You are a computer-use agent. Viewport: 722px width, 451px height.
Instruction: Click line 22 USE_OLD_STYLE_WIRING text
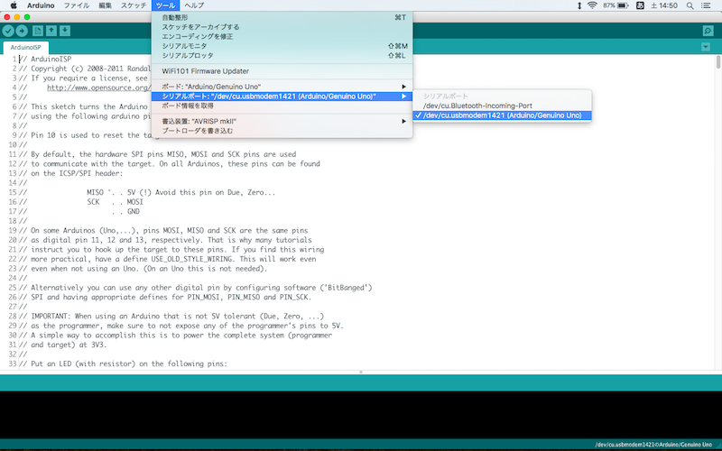pos(193,259)
